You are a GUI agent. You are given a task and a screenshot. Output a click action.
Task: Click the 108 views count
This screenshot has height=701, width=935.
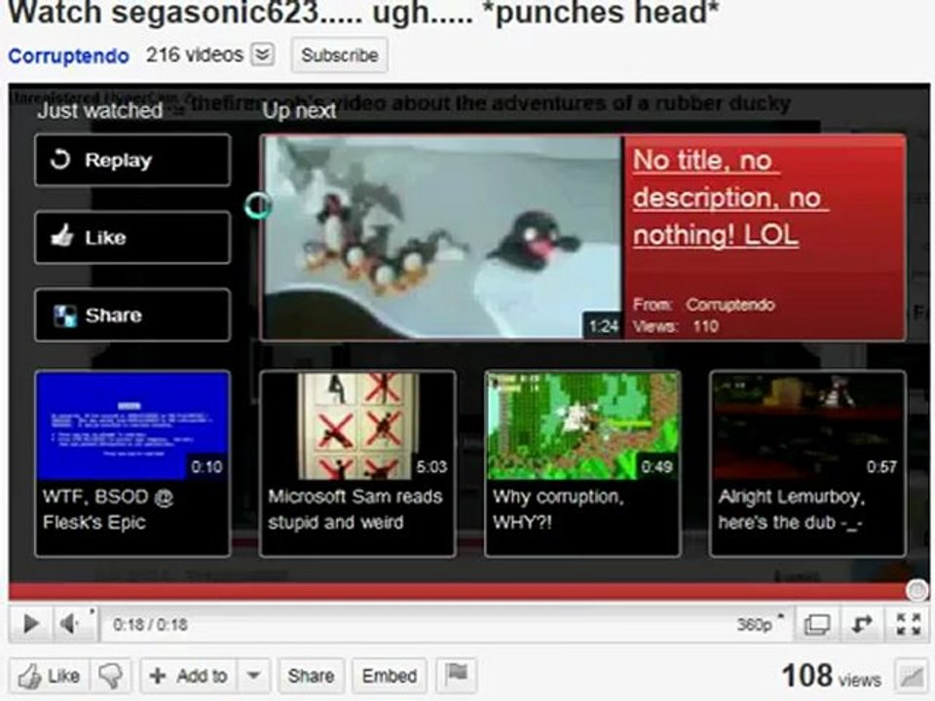[x=831, y=677]
